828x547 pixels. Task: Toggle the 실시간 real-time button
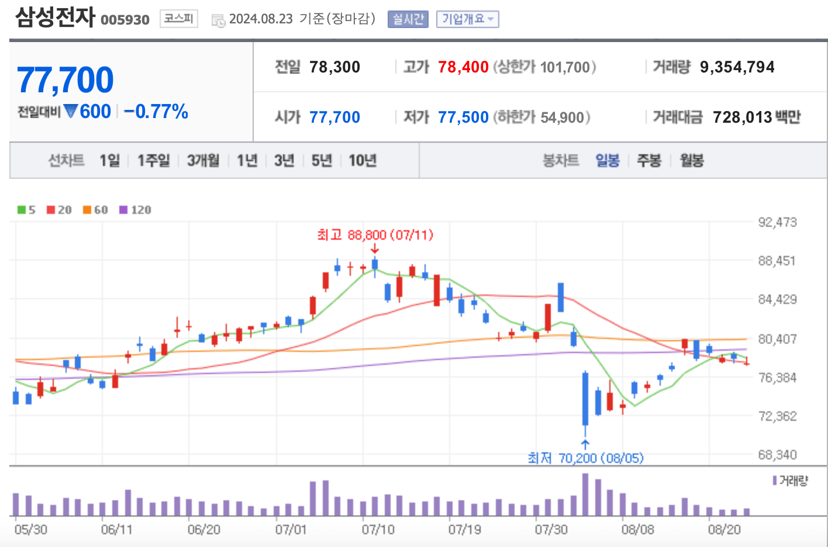tap(408, 19)
